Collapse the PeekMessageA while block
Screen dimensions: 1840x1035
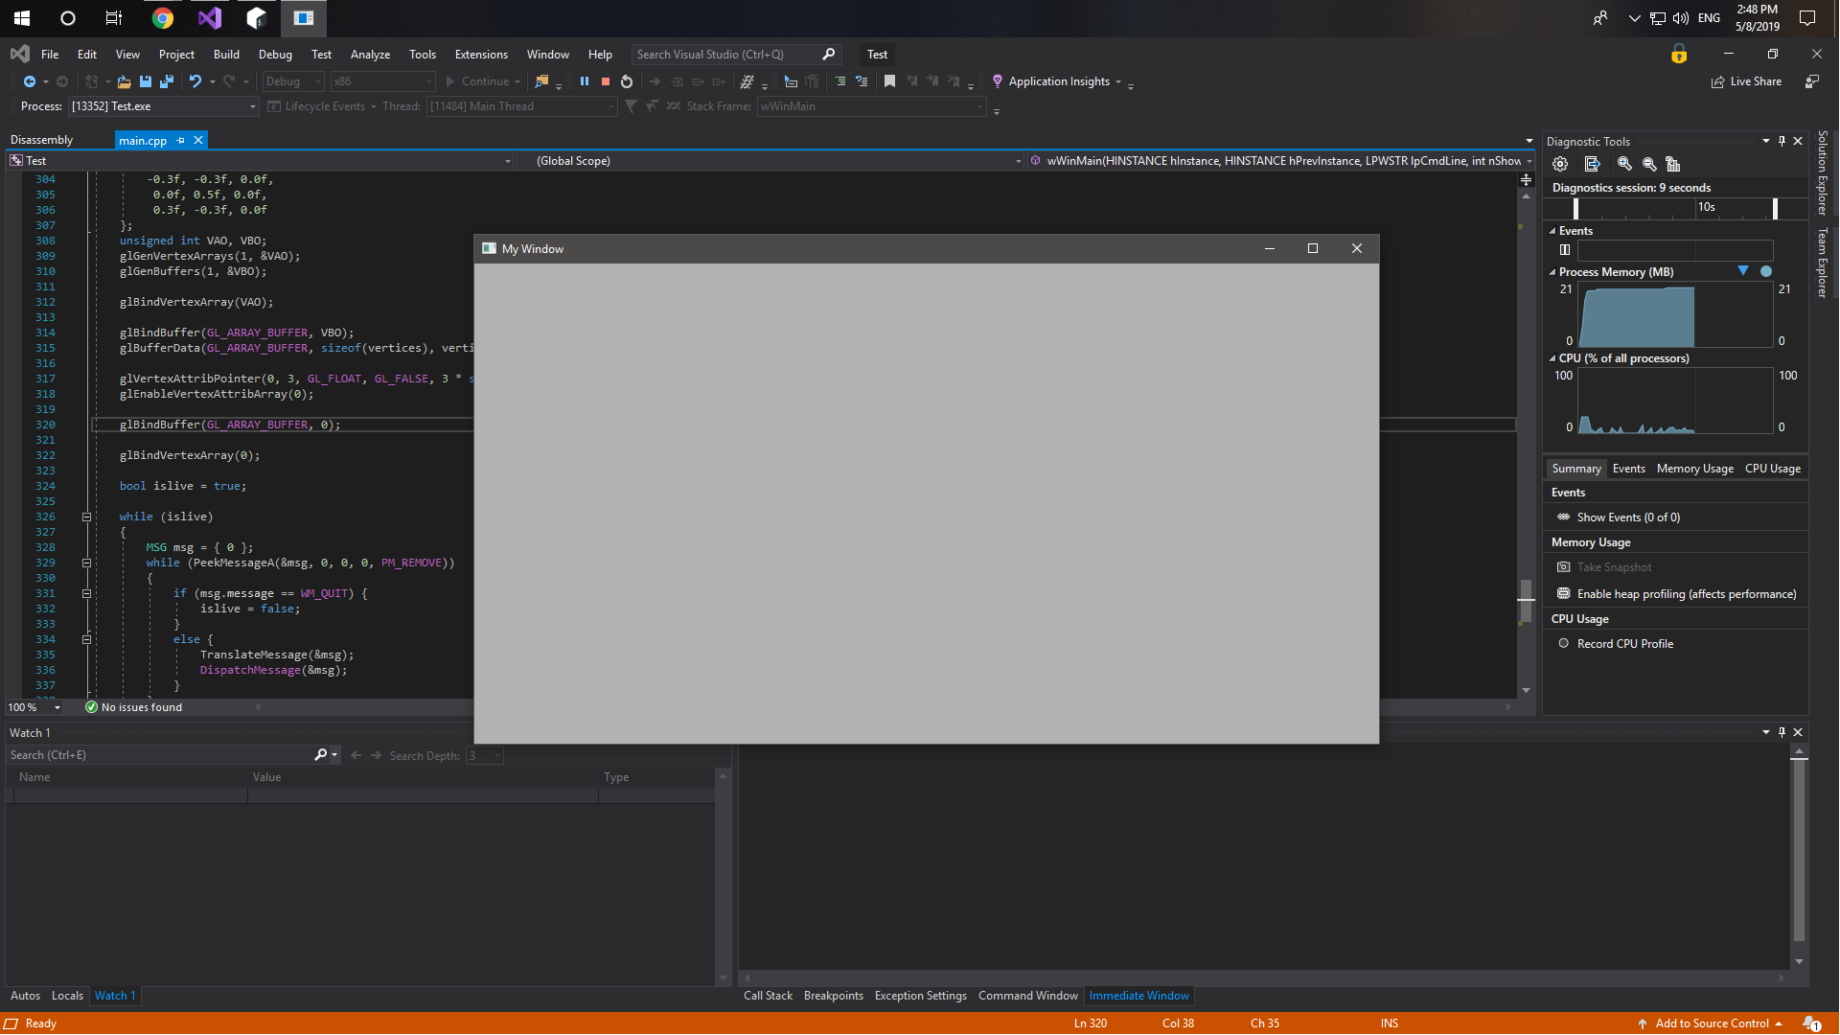pos(86,563)
